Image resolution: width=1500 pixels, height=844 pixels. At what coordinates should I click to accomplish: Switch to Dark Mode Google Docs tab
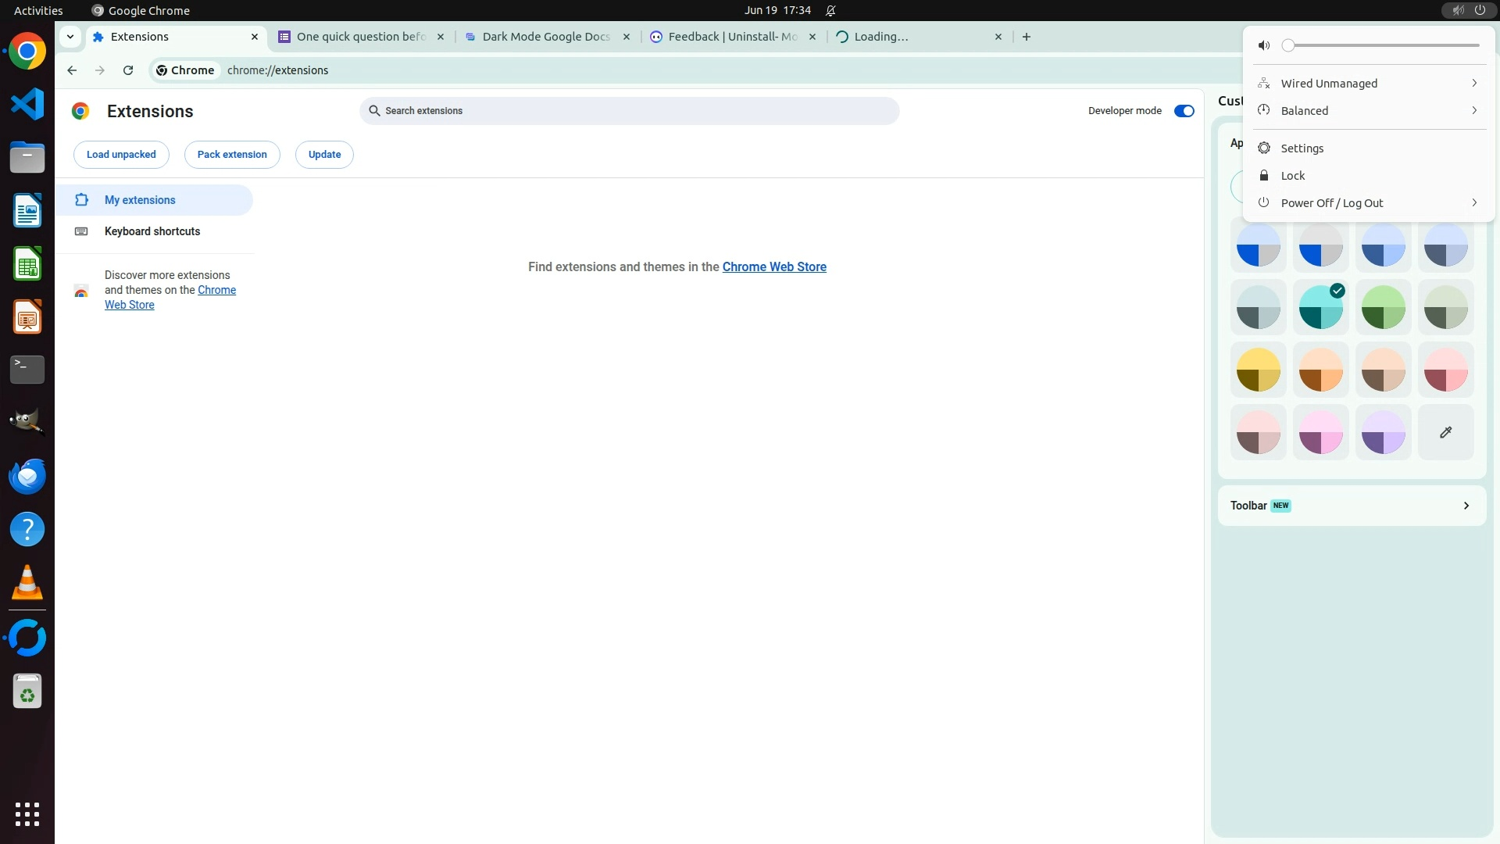[x=546, y=37]
